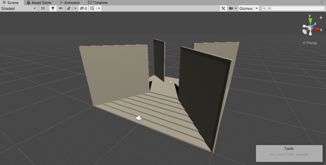Open scene camera settings
This screenshot has height=165, width=326.
pyautogui.click(x=231, y=8)
